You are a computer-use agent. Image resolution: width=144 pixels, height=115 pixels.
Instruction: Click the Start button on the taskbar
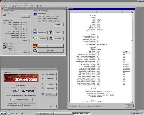click(4, 114)
